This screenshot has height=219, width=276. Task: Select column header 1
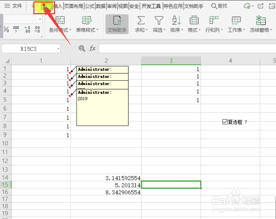click(41, 61)
